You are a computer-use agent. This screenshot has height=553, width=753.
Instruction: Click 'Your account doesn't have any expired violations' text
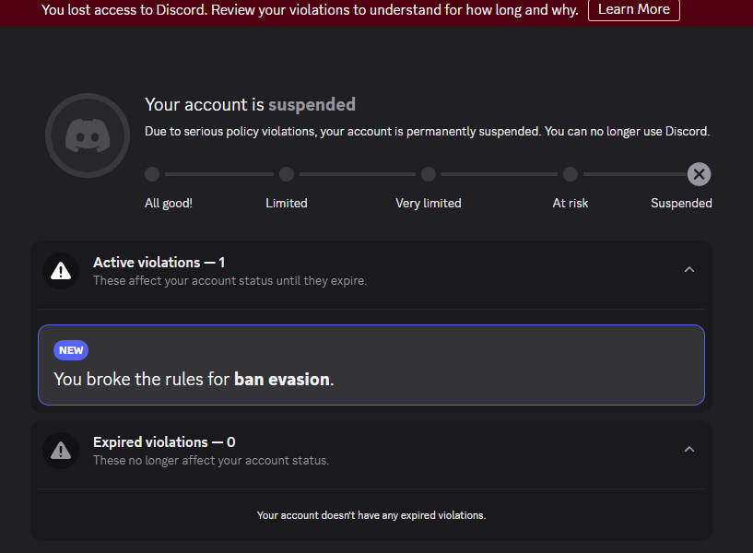point(371,515)
